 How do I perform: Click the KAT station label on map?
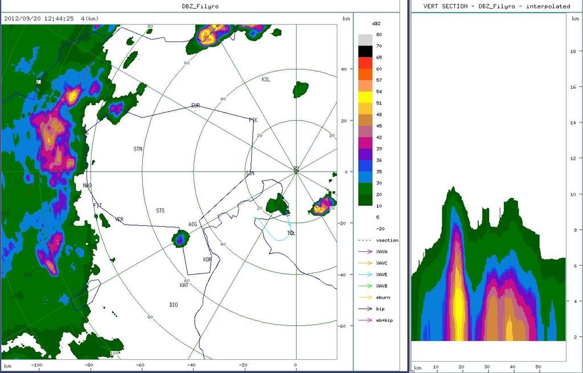click(x=184, y=285)
